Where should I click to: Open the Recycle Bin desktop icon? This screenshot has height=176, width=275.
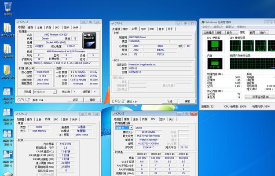point(8,8)
